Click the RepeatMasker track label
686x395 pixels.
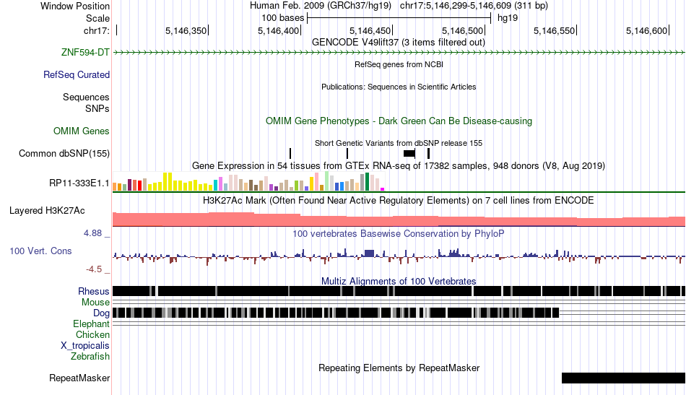79,378
